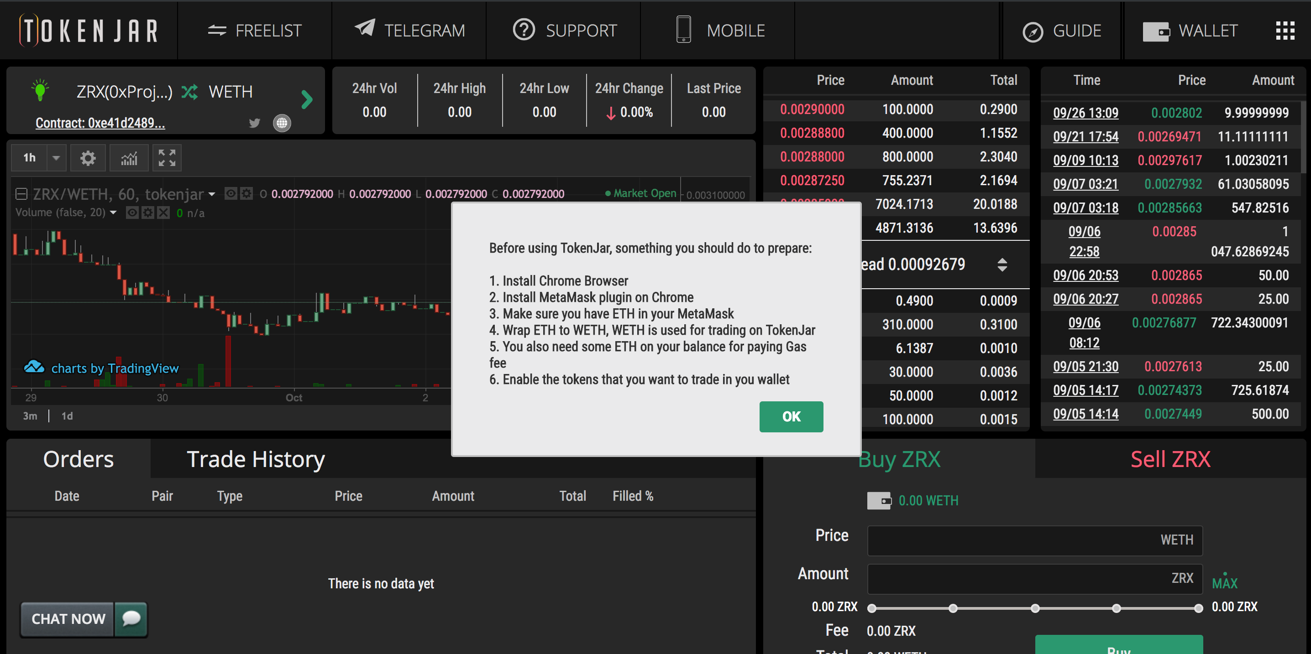Screen dimensions: 1311x654
Task: Open chart settings gear in toolbar
Action: (x=88, y=158)
